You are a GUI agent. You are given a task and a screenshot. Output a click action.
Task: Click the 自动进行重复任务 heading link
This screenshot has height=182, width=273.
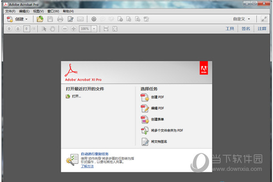point(95,154)
